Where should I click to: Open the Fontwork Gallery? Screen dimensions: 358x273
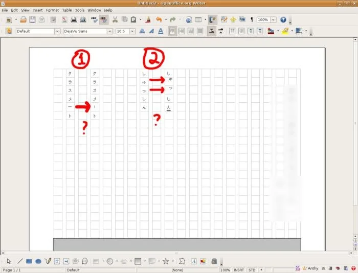click(x=194, y=261)
